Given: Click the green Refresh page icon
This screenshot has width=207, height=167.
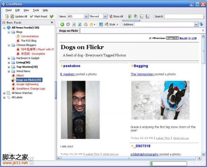Looking at the screenshot, I should click(x=80, y=24).
